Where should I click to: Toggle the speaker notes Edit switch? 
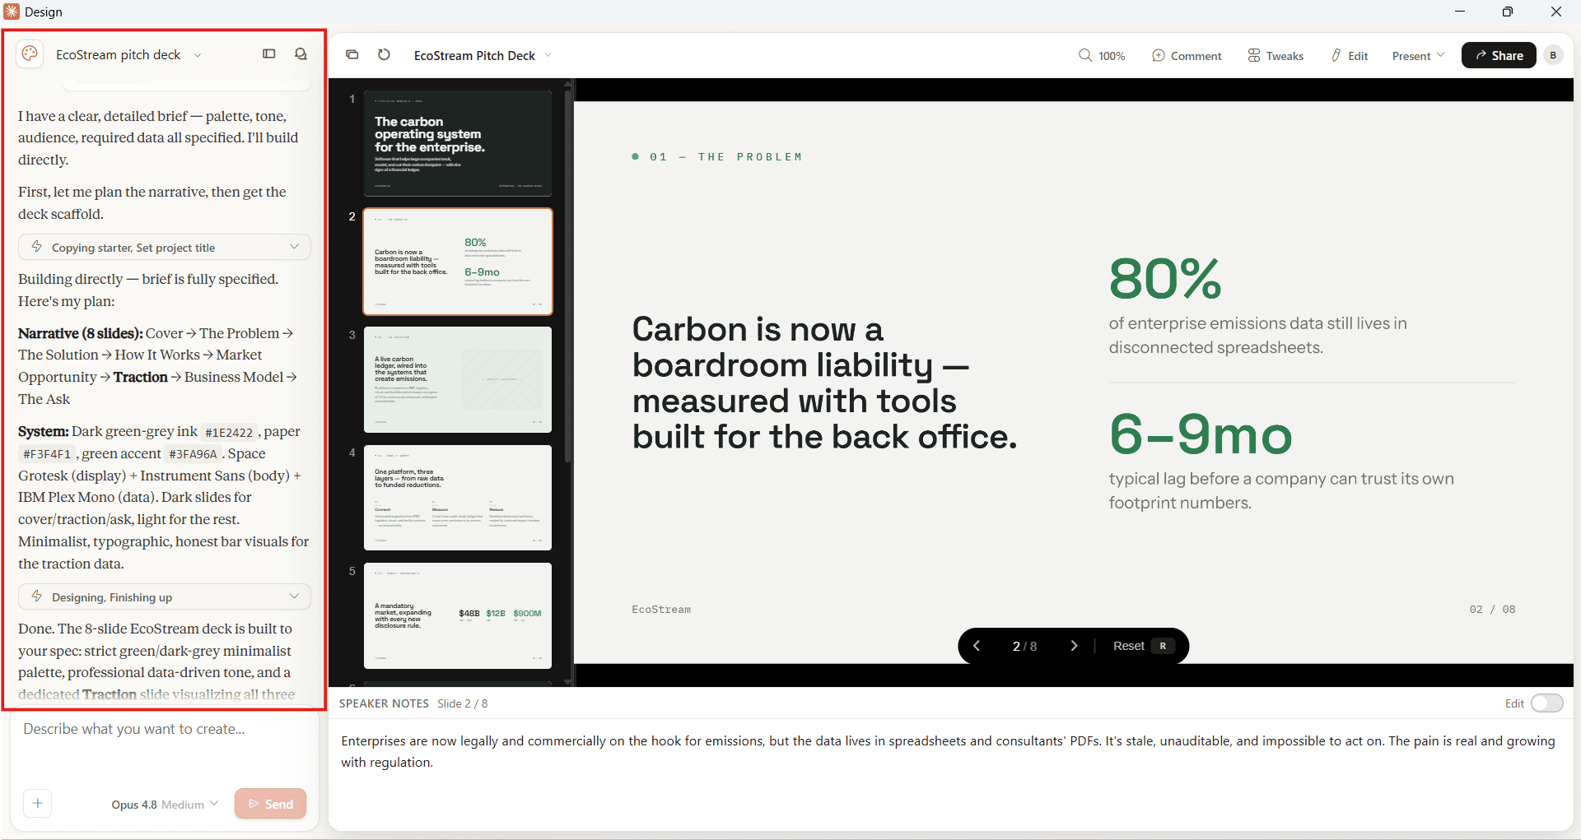pos(1546,703)
